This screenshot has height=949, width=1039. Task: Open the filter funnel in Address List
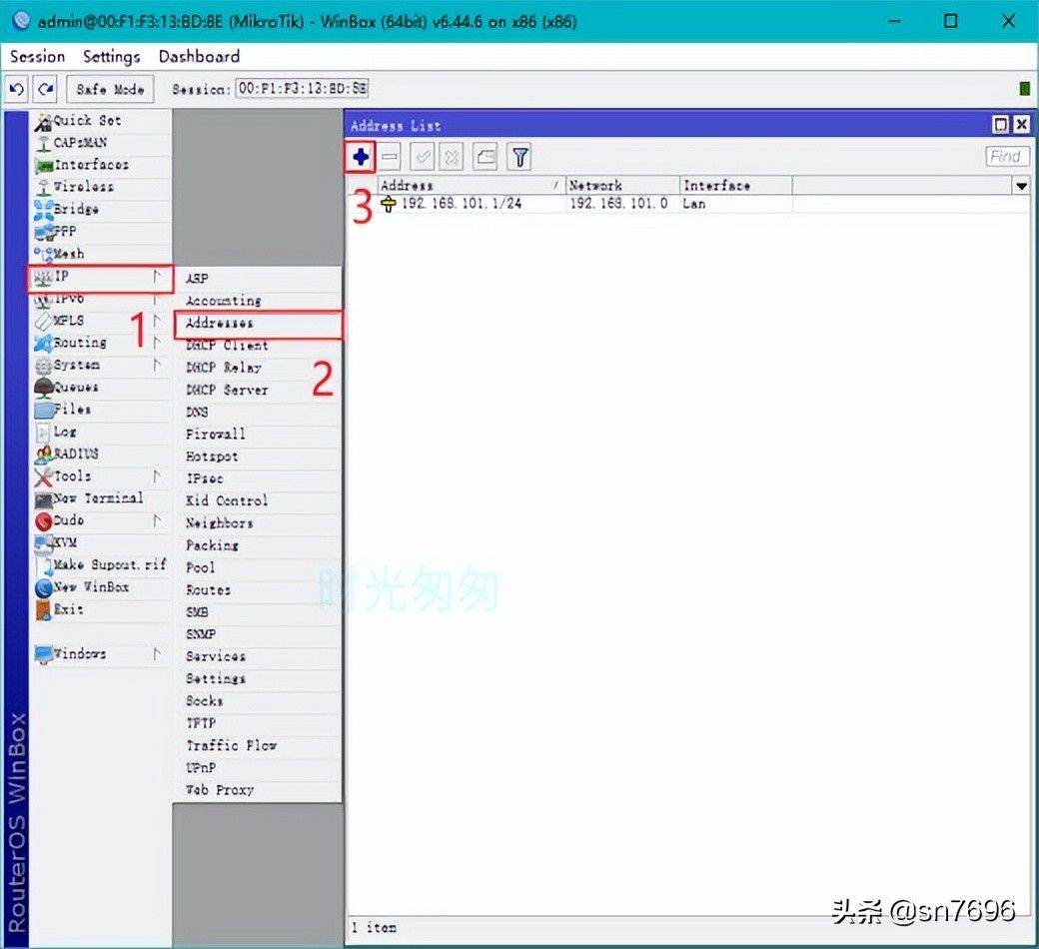pyautogui.click(x=520, y=157)
